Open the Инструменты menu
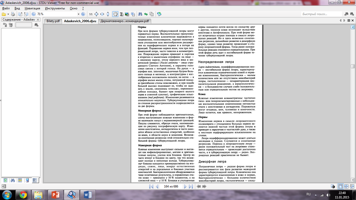 (55, 8)
